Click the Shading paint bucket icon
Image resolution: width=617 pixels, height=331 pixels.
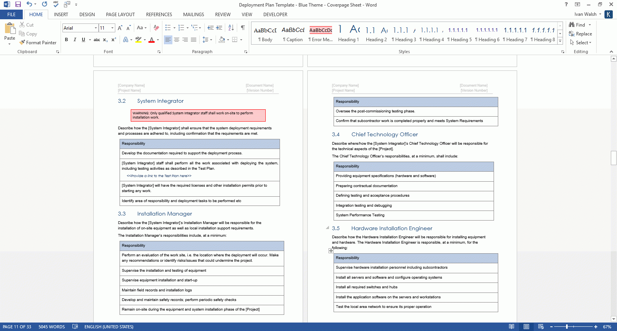click(x=222, y=40)
